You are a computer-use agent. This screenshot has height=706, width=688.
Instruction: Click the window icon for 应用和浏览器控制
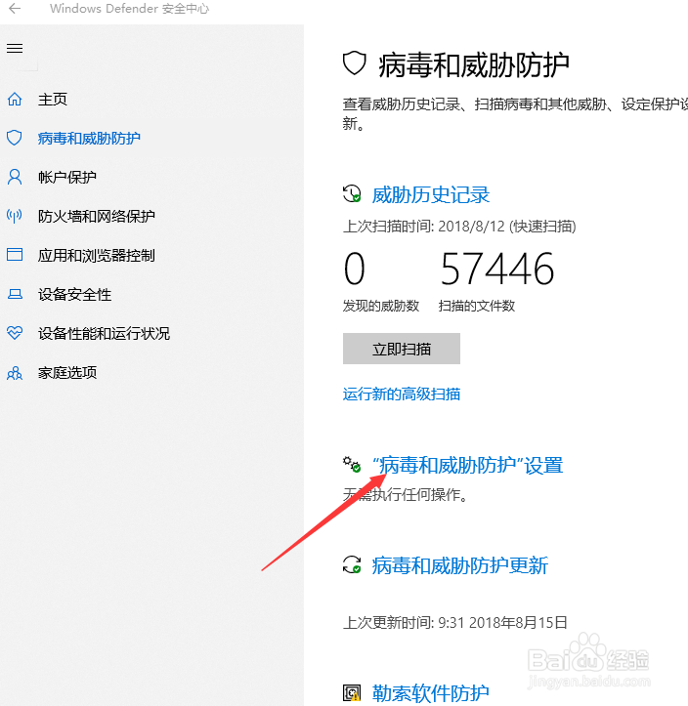(x=15, y=255)
